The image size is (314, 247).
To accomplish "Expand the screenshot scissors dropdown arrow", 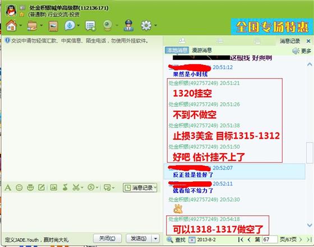I will click(82, 187).
